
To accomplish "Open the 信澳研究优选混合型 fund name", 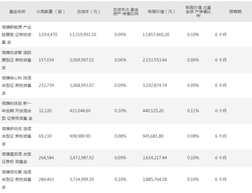I will tap(17, 136).
